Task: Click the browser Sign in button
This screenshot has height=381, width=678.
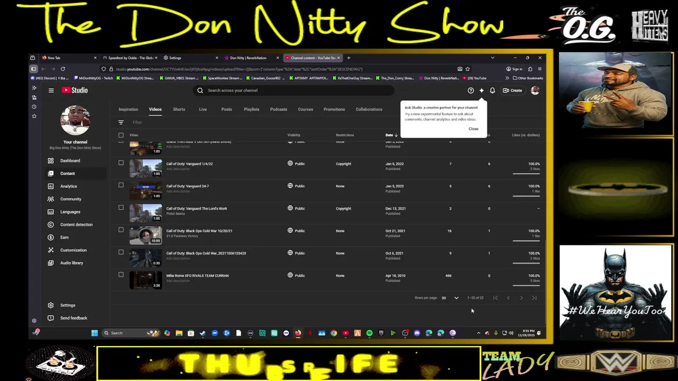Action: [514, 69]
